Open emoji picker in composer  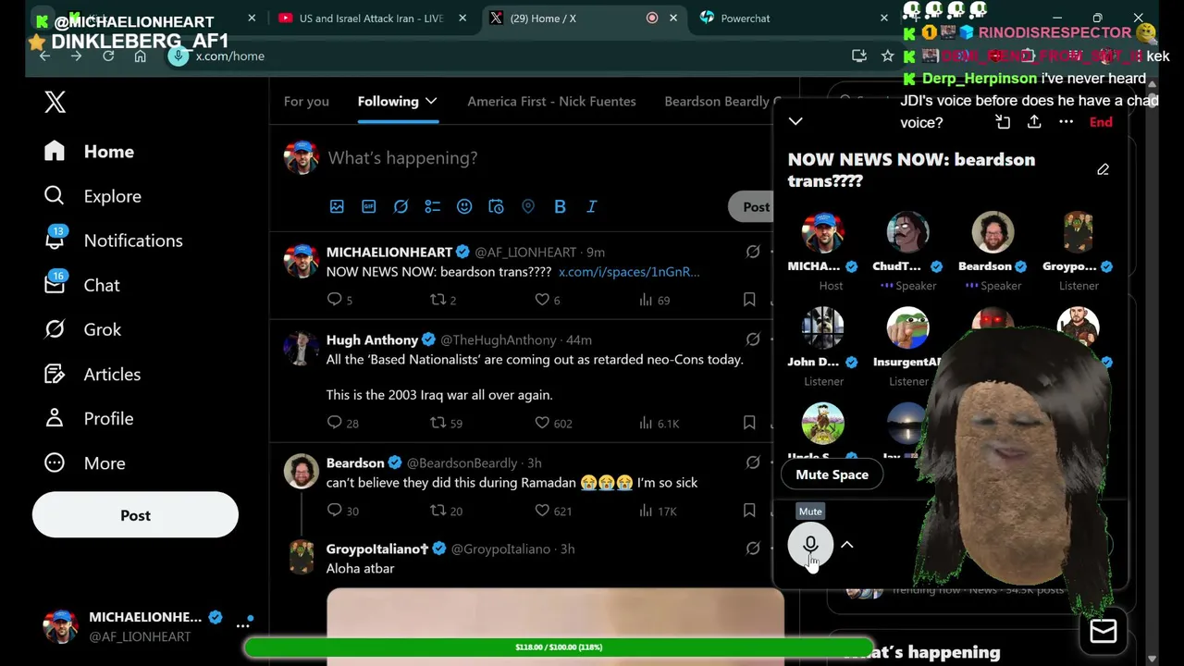(464, 206)
